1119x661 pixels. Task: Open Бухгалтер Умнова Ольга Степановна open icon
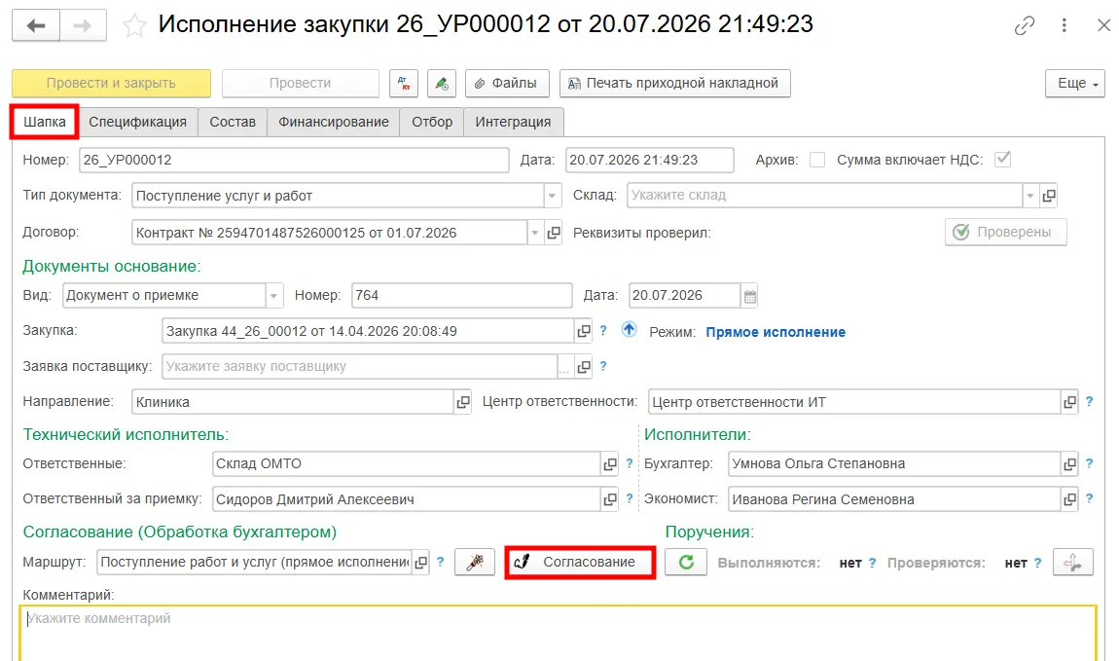click(x=1069, y=464)
